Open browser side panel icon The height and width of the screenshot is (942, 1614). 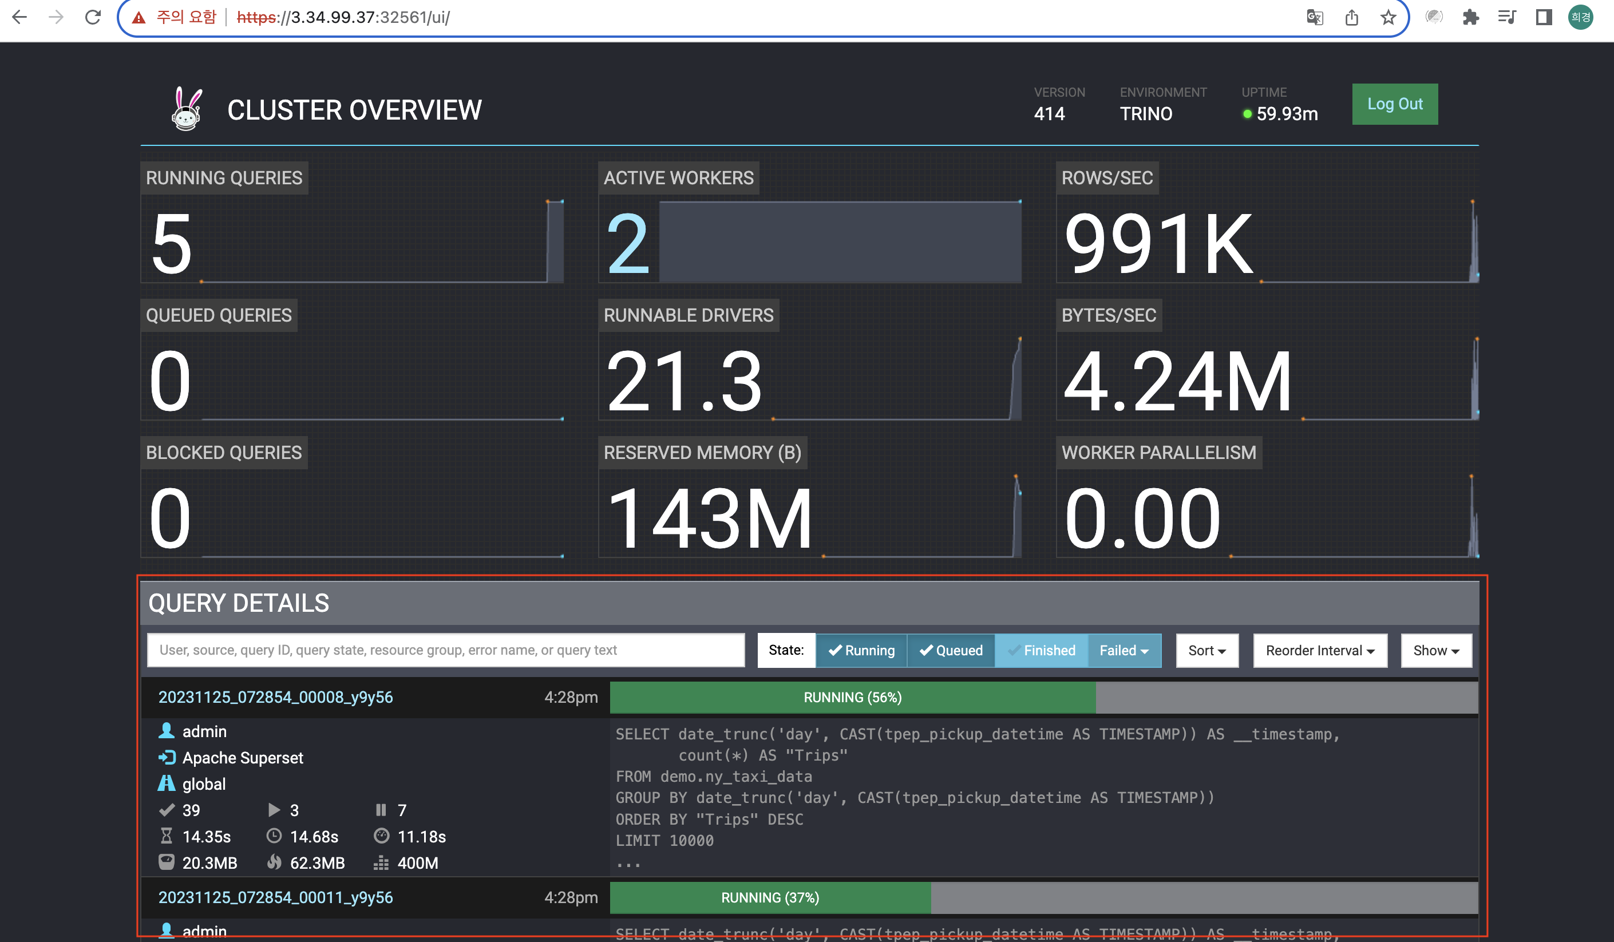[x=1544, y=17]
